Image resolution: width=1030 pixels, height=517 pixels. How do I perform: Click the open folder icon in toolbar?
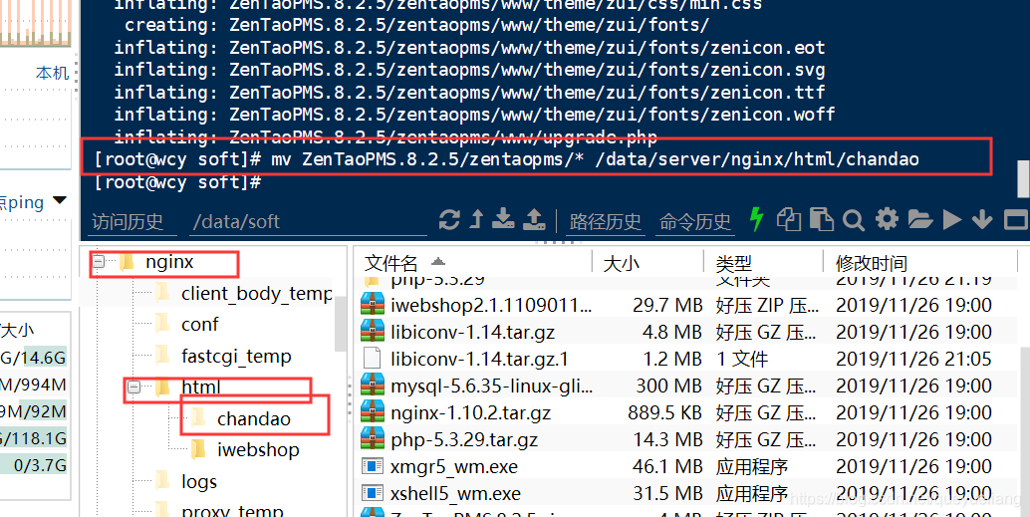[920, 219]
